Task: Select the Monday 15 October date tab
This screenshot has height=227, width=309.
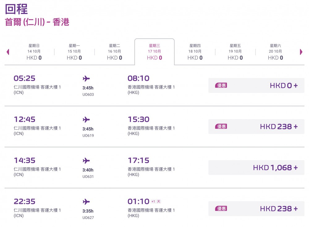Action: pyautogui.click(x=74, y=52)
